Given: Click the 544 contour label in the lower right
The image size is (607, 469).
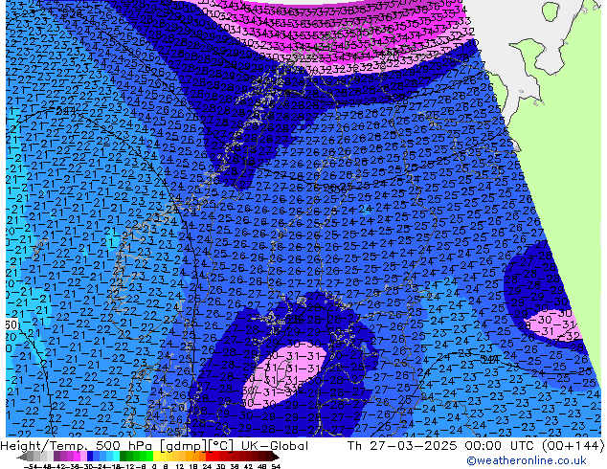Looking at the screenshot, I should pyautogui.click(x=488, y=359).
